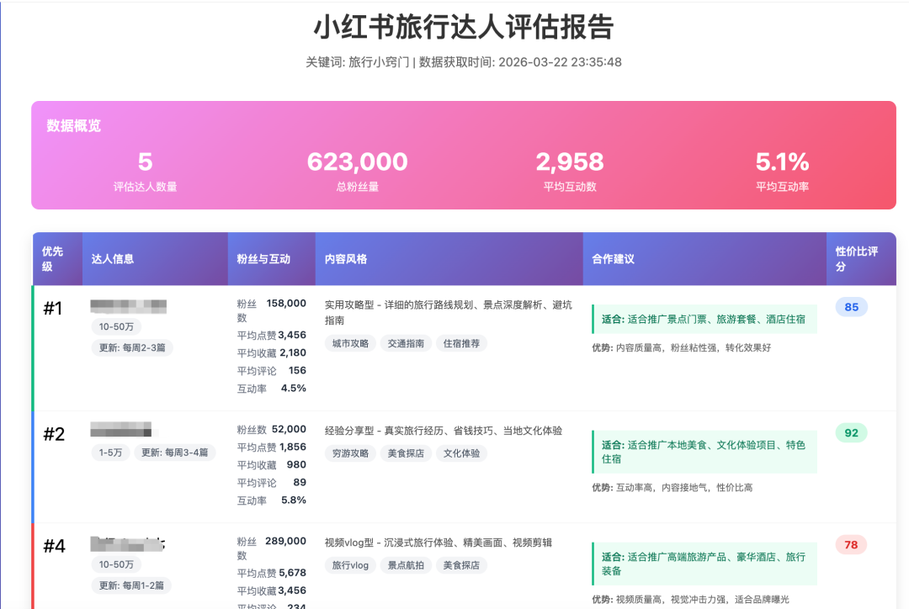Click the 5.1% 平均互动率 statistic
The image size is (909, 609).
782,169
